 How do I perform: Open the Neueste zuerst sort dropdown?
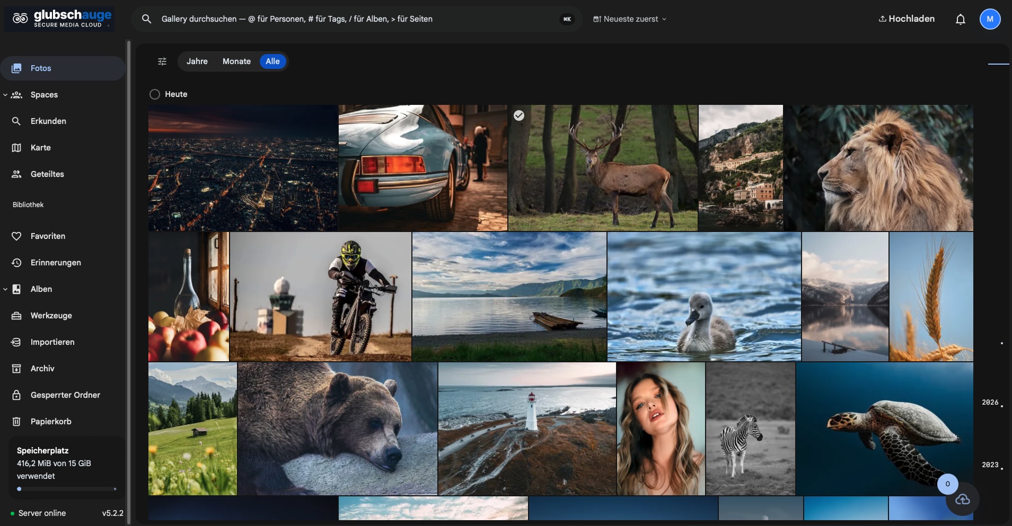pos(629,19)
